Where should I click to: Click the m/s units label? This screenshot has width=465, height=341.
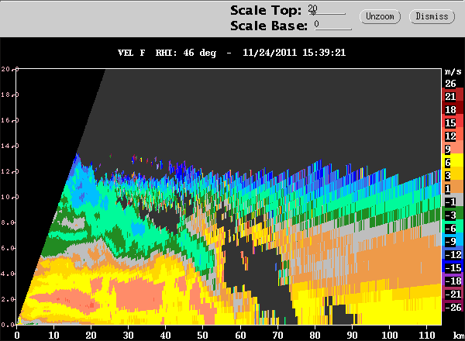[453, 71]
